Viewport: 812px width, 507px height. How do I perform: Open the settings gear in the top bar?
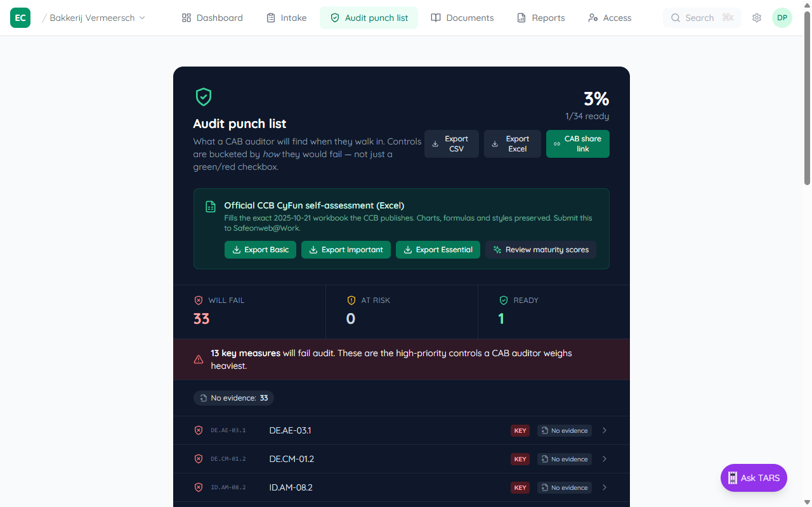click(x=756, y=18)
